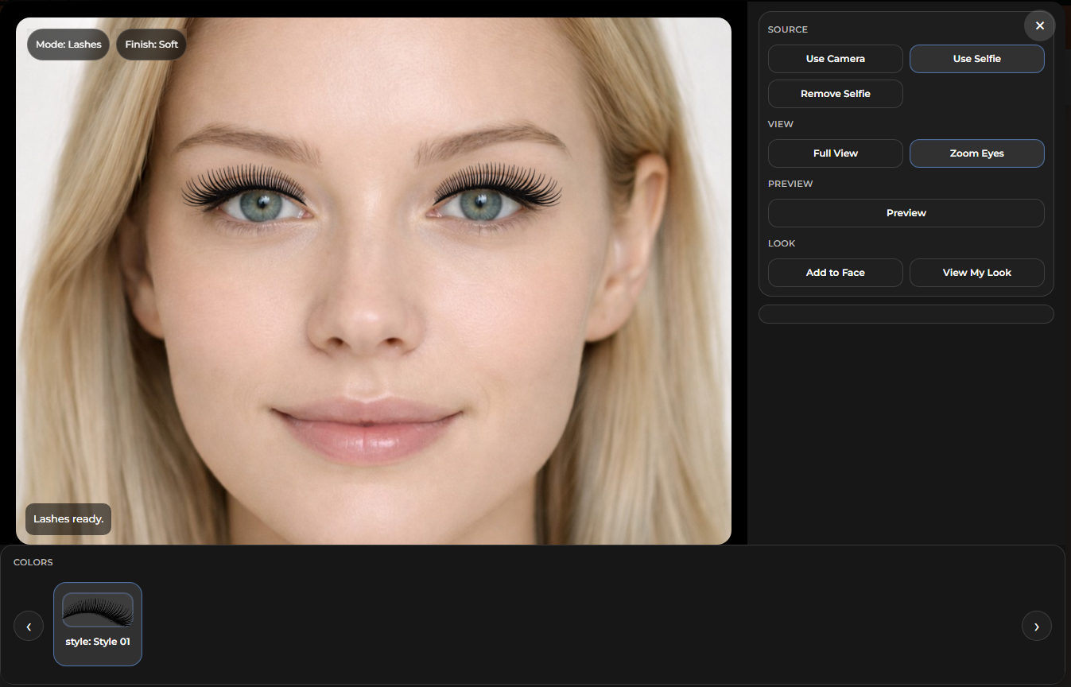Select the Use Selfie source option
This screenshot has height=687, width=1071.
976,59
